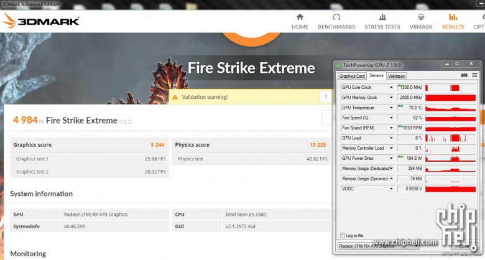The image size is (485, 260).
Task: Click the Physics test row
Action: pos(251,159)
